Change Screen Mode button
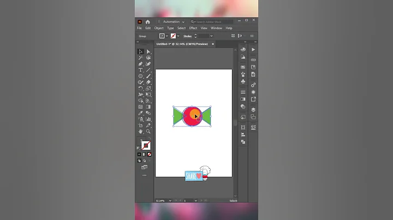The image size is (393, 220). pyautogui.click(x=144, y=167)
